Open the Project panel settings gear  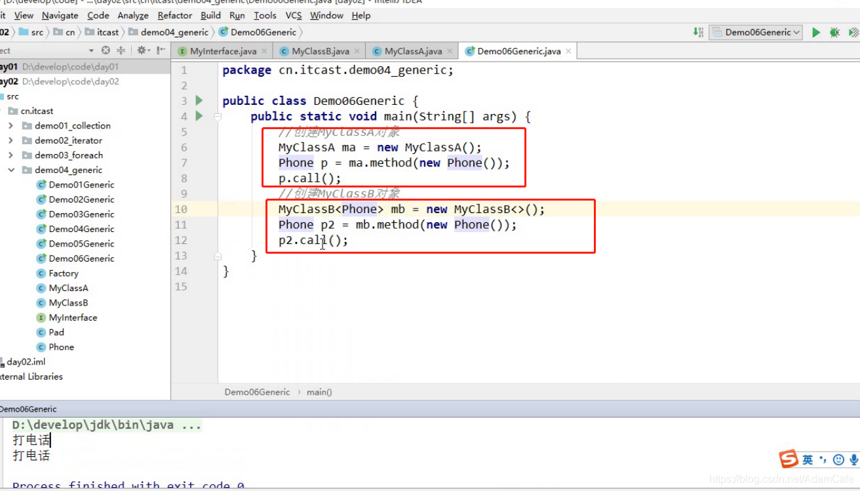point(142,50)
